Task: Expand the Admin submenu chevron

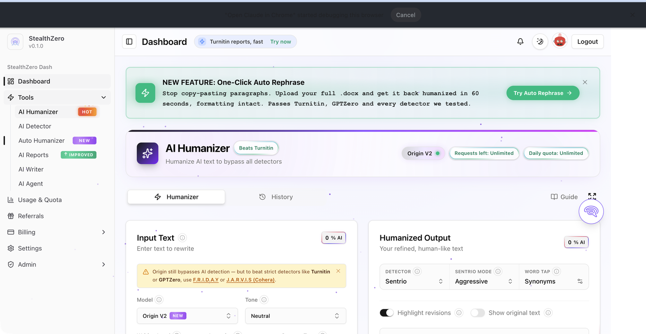Action: tap(104, 264)
